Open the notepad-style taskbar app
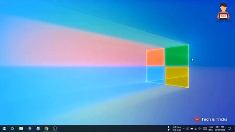The width and height of the screenshot is (235, 132). [38, 129]
